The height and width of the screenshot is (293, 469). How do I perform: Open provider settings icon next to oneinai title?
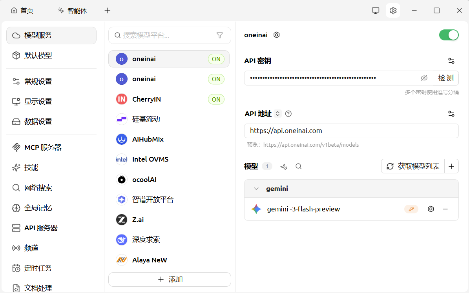click(x=277, y=35)
